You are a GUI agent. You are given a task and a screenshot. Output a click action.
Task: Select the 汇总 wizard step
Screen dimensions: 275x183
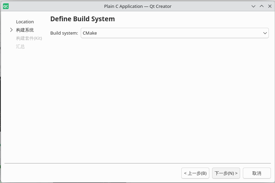click(x=20, y=47)
